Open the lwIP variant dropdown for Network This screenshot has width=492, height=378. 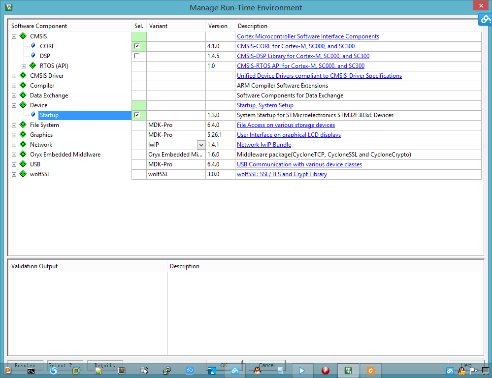(x=201, y=145)
